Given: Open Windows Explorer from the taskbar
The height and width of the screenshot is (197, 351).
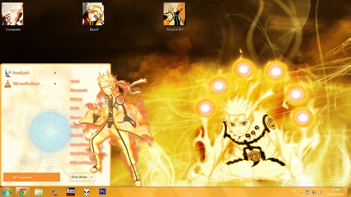Looking at the screenshot, I should [x=39, y=192].
